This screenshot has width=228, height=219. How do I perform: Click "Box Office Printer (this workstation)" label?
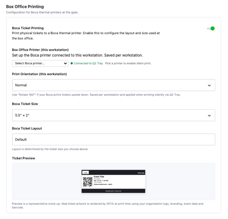point(41,50)
